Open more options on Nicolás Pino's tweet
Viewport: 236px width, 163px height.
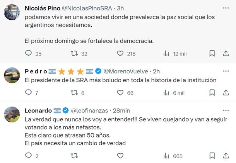[x=226, y=8]
